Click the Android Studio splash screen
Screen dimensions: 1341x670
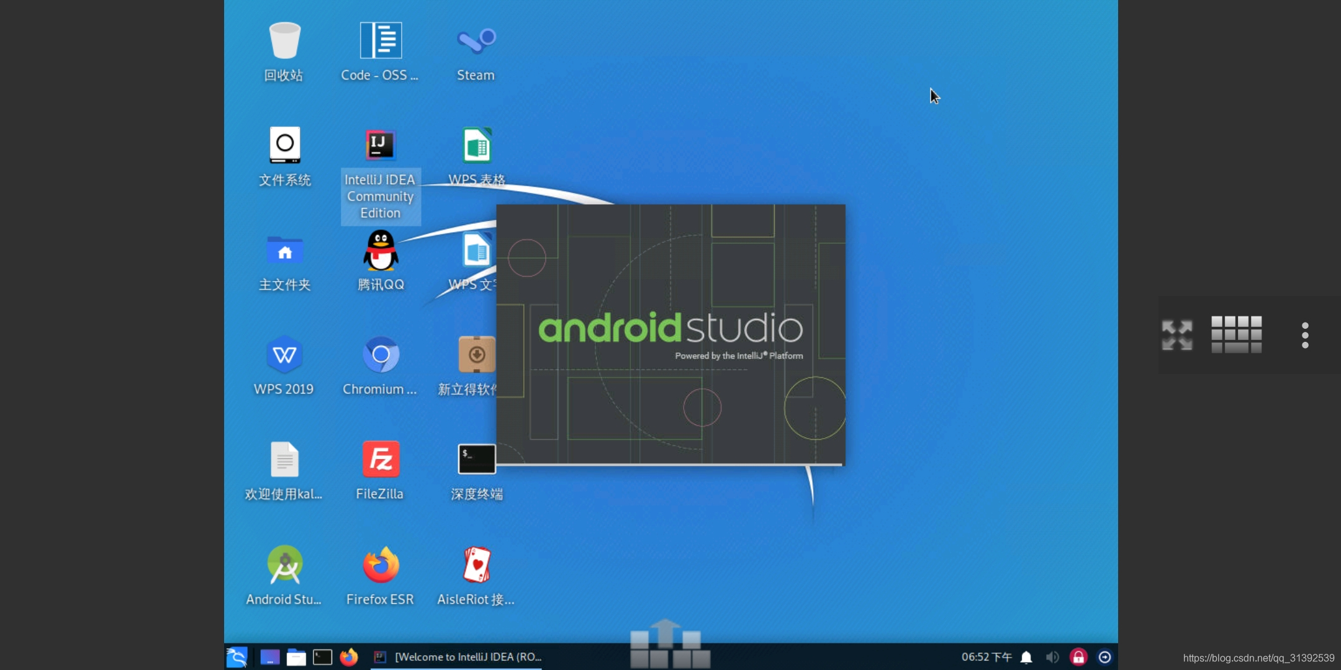[671, 335]
